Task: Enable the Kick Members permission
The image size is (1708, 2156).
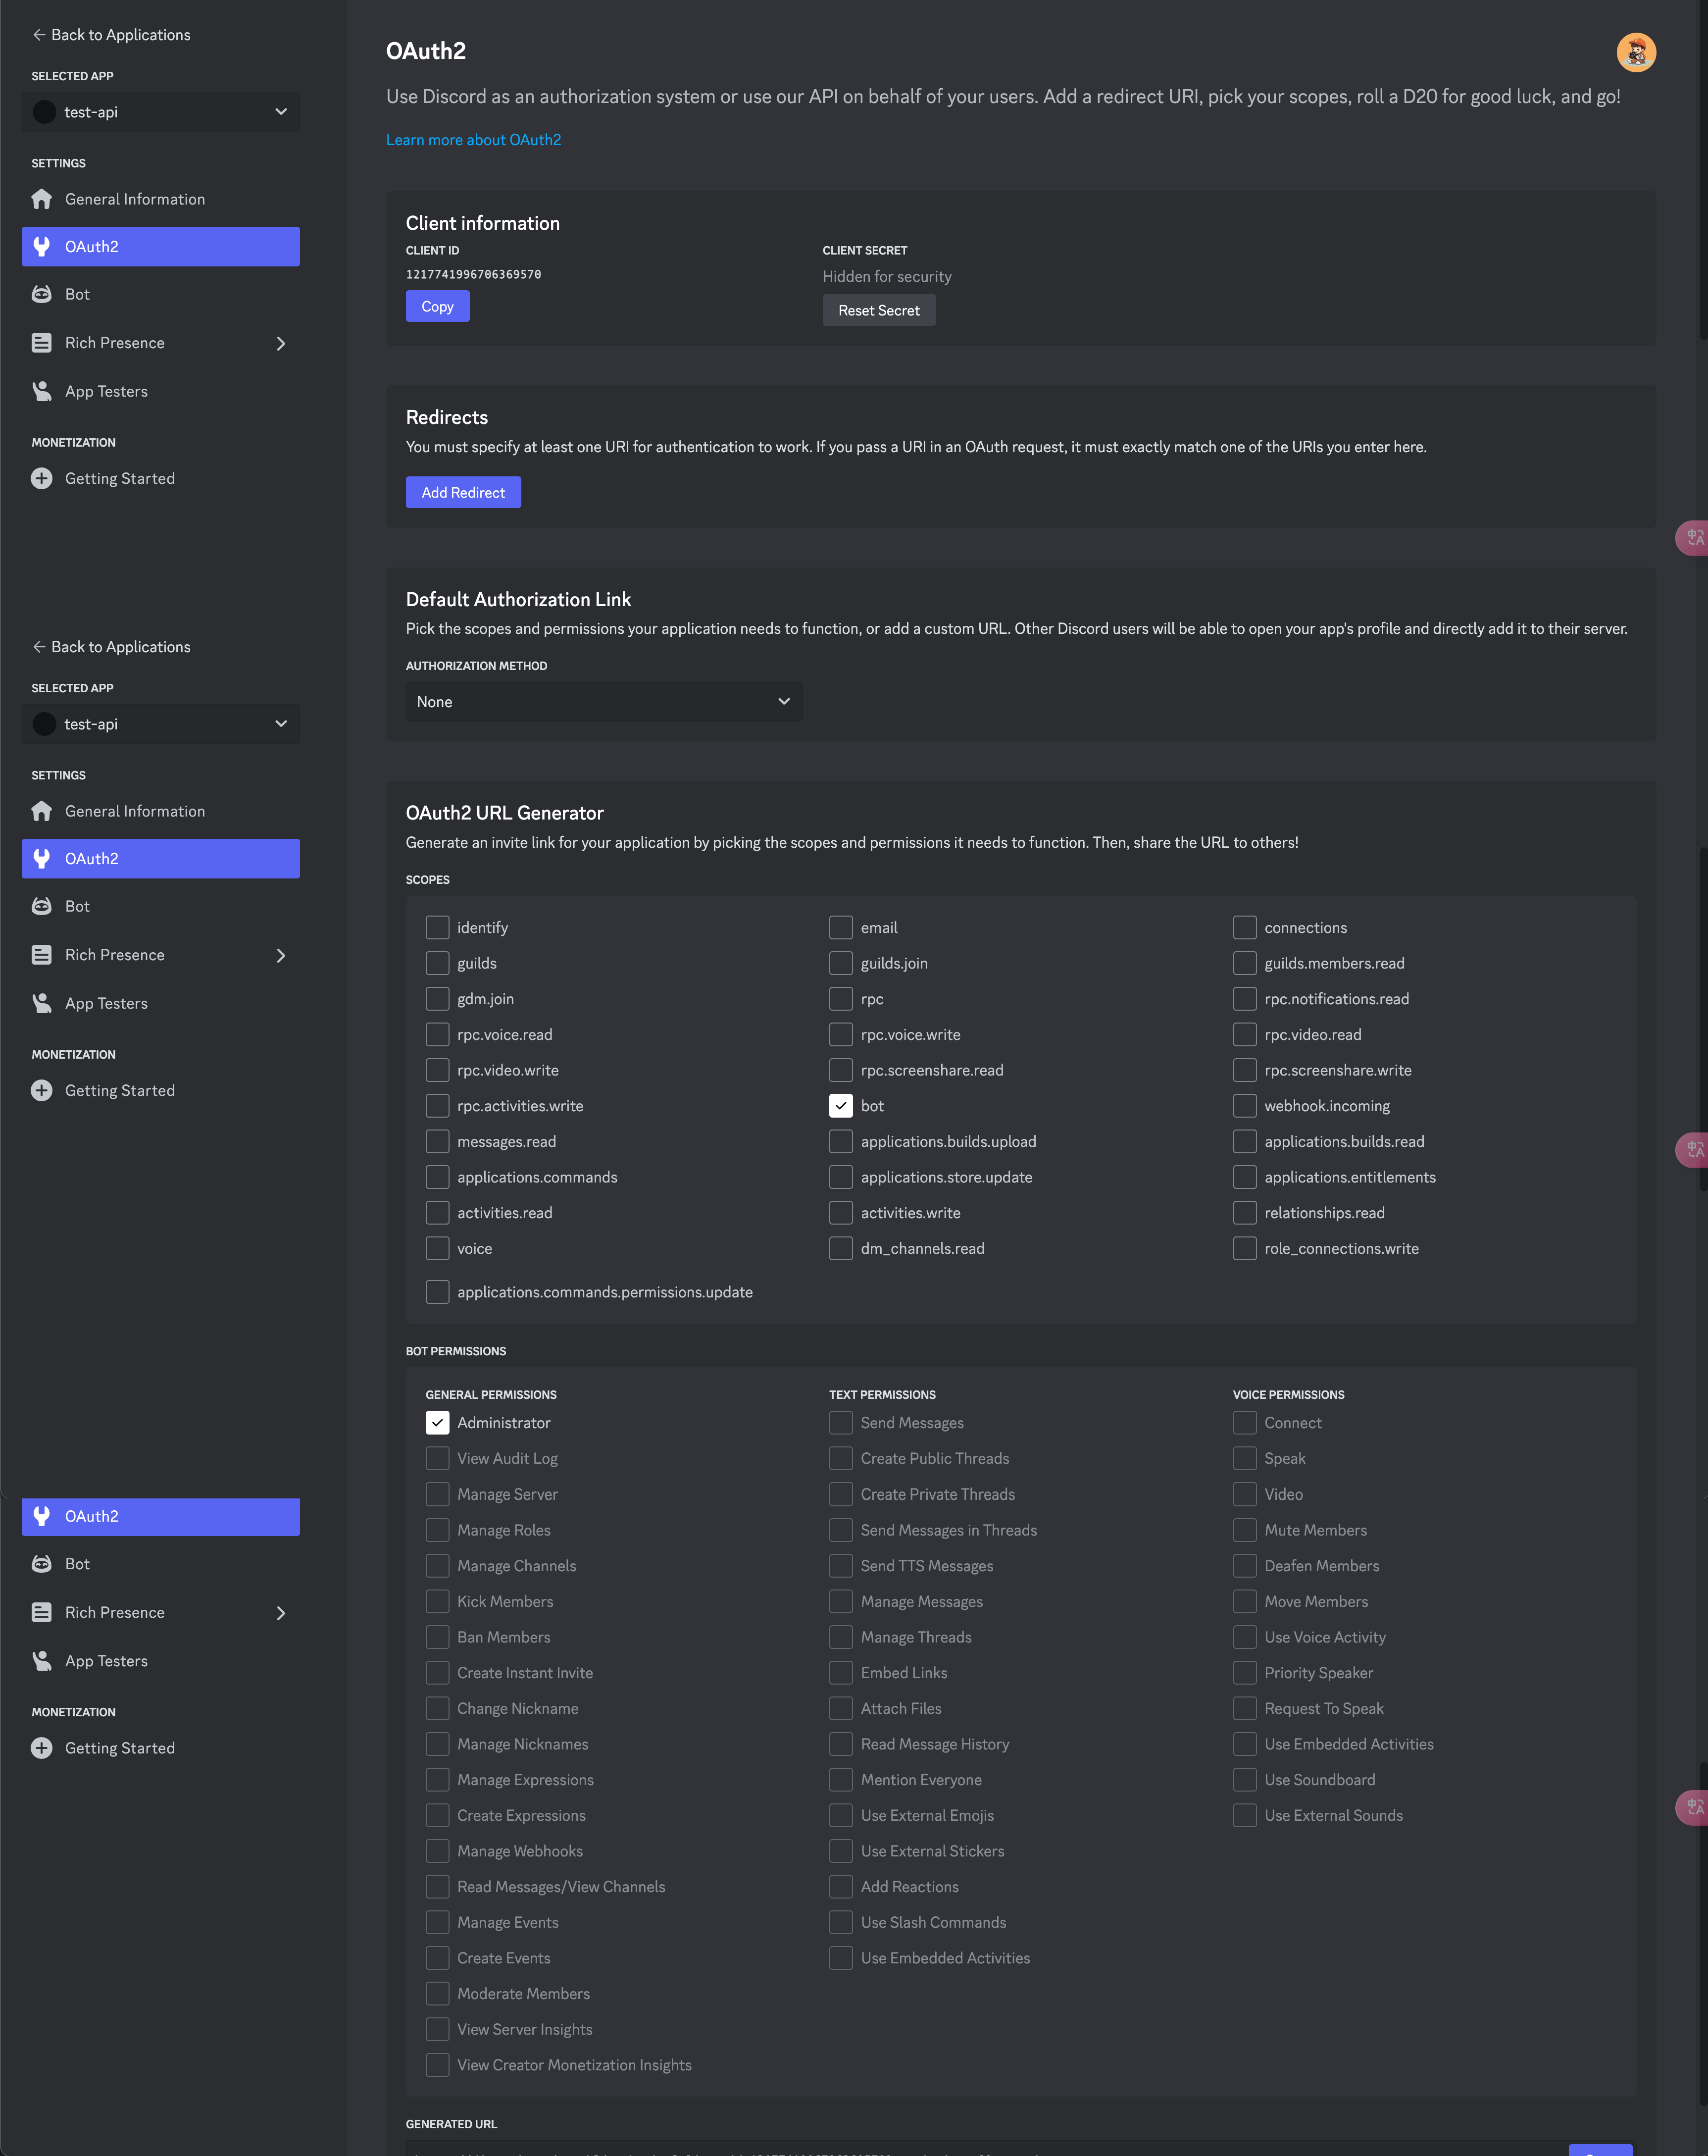Action: 437,1601
